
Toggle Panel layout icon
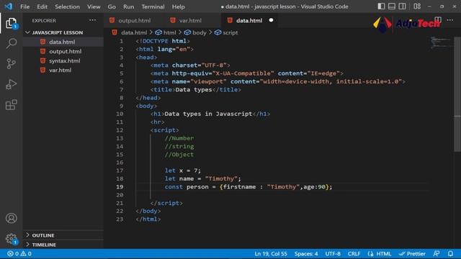392,6
